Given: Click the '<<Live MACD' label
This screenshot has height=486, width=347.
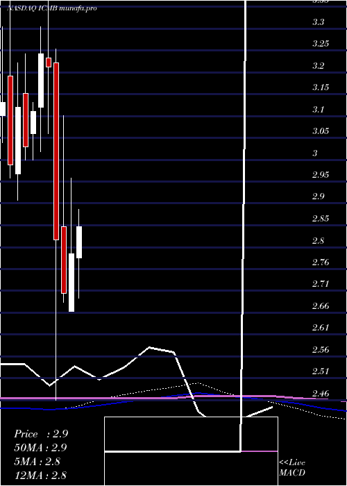Looking at the screenshot, I should 292,467.
